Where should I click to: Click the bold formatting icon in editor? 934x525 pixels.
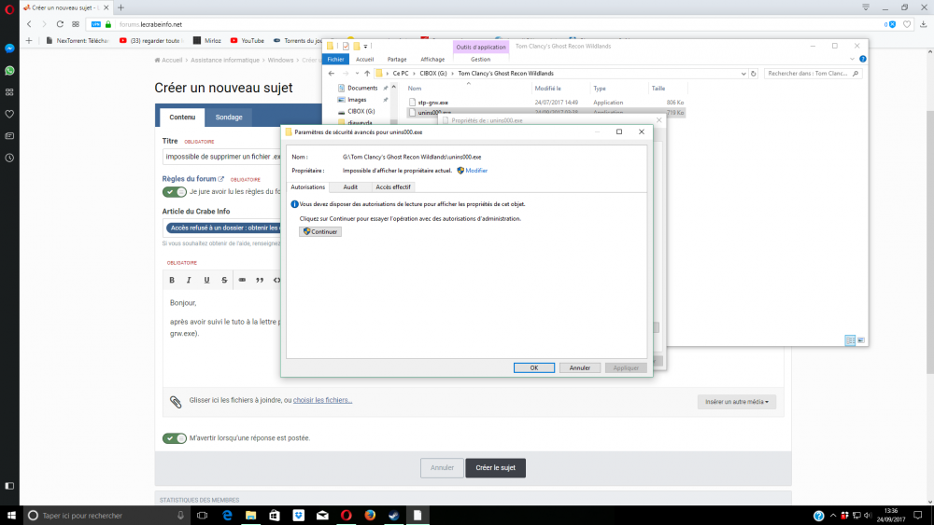coord(171,280)
